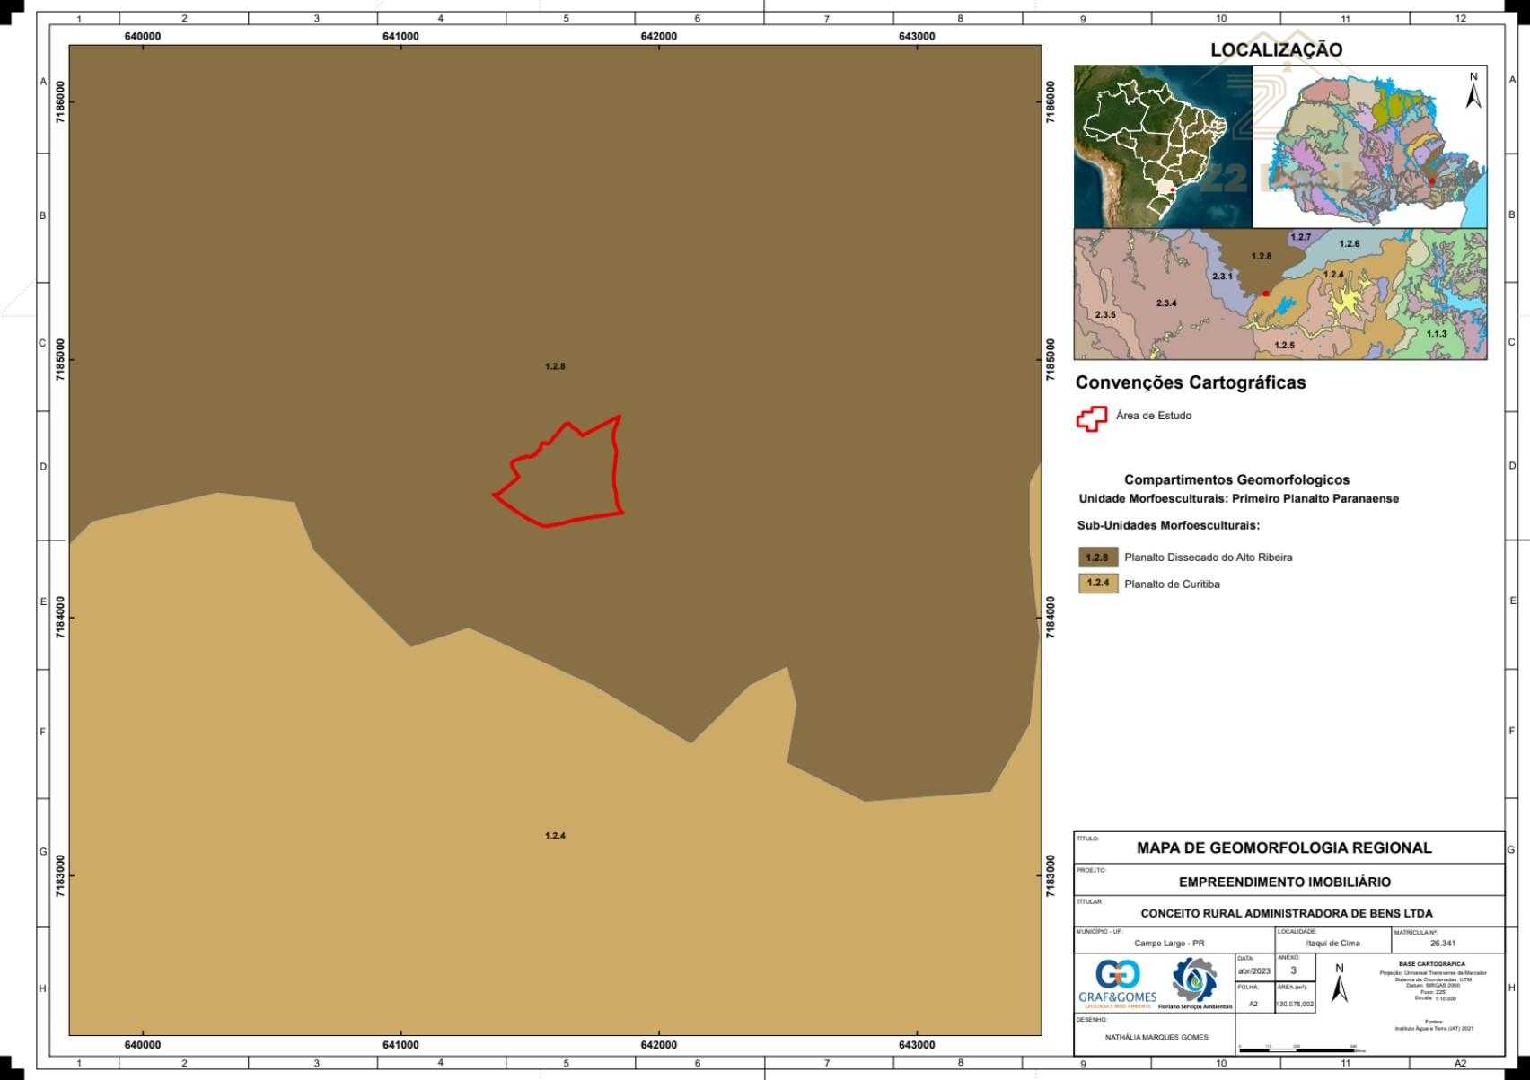Click the 1.2.4 tan legend swatch
Viewport: 1530px width, 1080px height.
[x=1097, y=584]
